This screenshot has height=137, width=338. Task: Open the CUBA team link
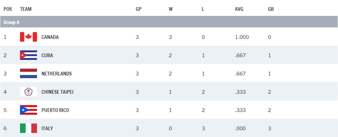(x=47, y=55)
